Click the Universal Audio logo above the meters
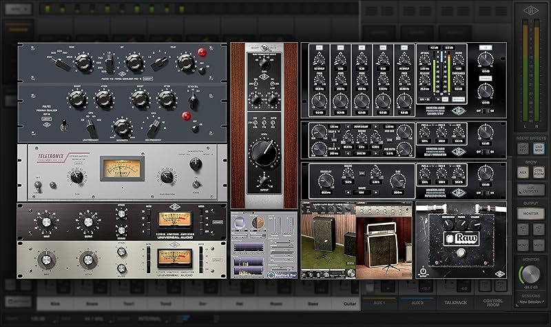The height and width of the screenshot is (327, 551). pos(530,10)
